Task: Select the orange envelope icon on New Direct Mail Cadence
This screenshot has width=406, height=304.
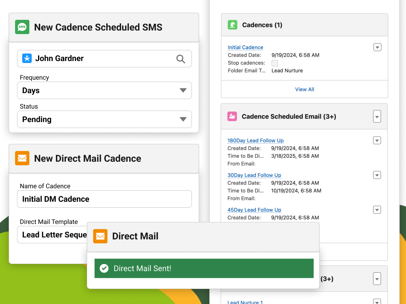Action: click(22, 158)
